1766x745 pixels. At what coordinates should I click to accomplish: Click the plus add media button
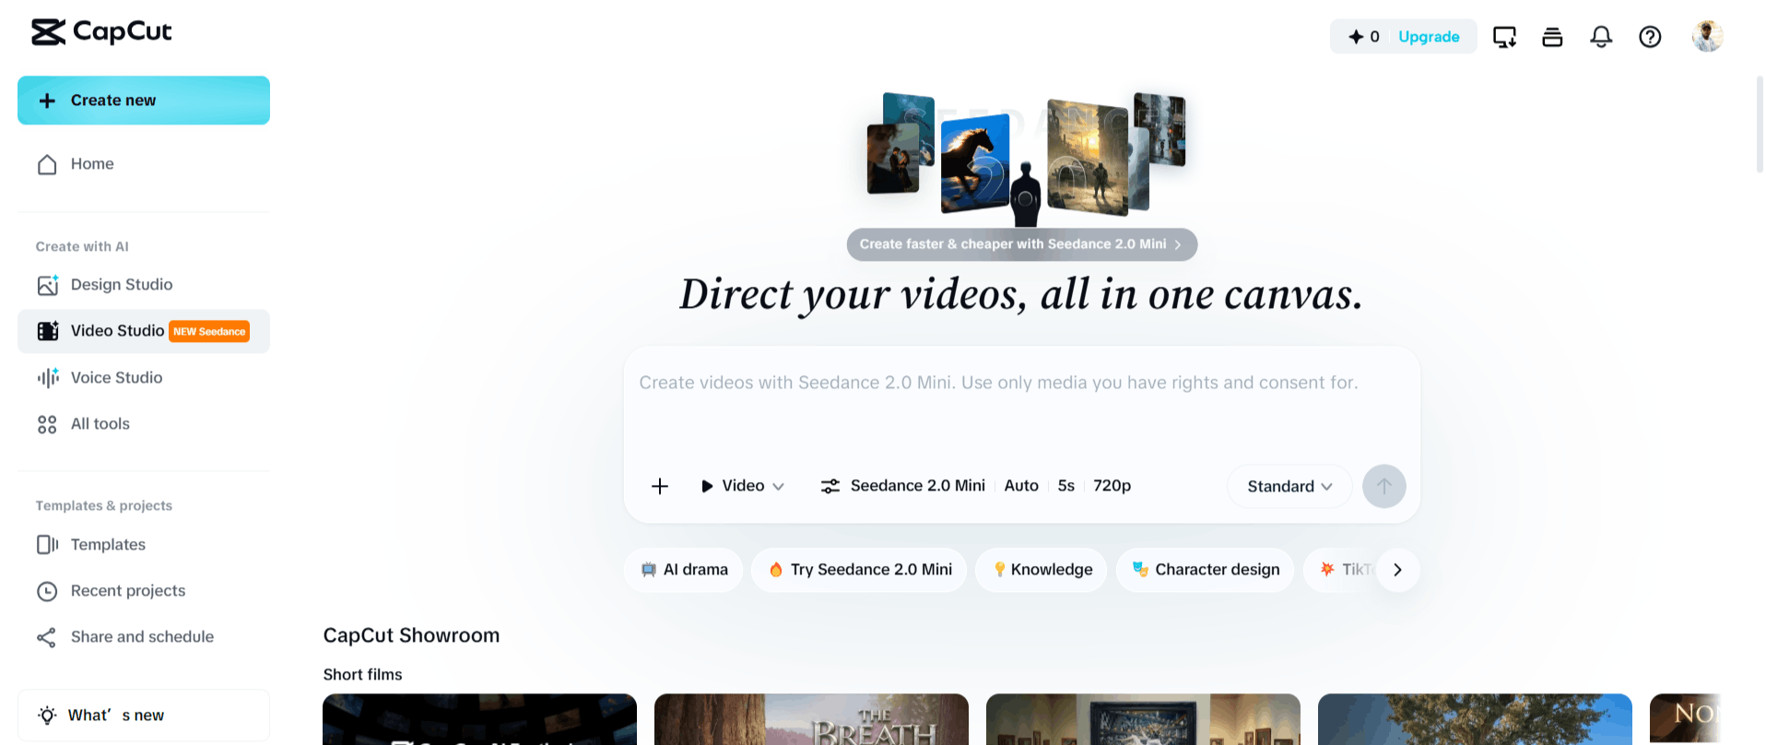[660, 486]
